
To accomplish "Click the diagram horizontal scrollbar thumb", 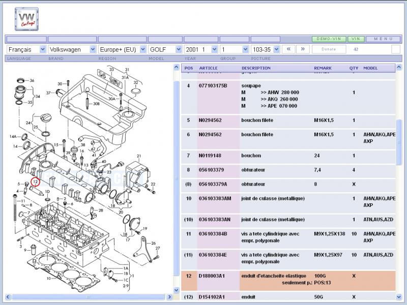I will pyautogui.click(x=88, y=297).
